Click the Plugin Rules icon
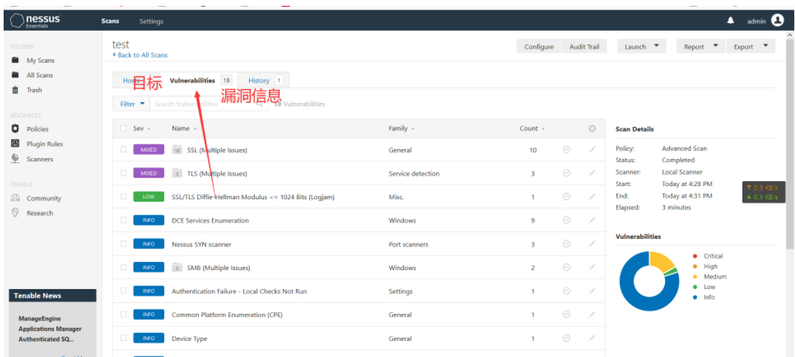 pyautogui.click(x=15, y=144)
